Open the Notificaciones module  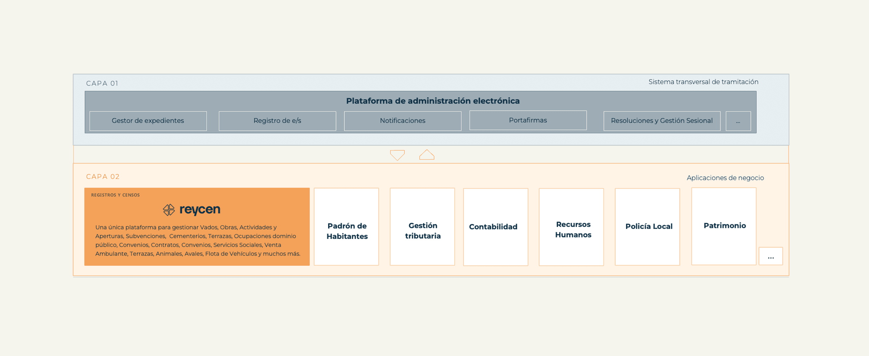point(402,120)
